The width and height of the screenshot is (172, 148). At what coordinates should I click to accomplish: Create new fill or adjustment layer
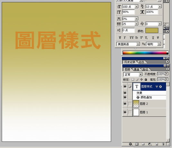150,144
